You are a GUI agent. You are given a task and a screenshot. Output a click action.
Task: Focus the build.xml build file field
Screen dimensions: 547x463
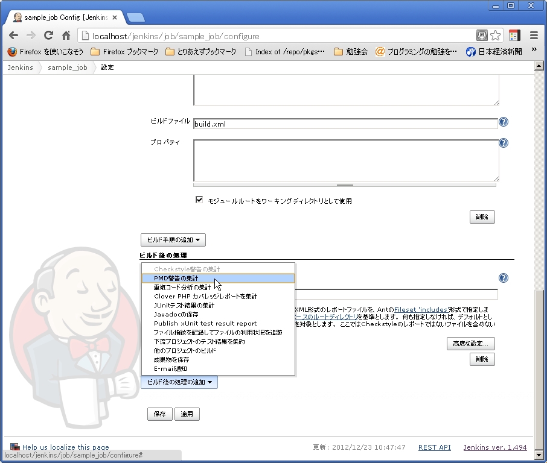pyautogui.click(x=345, y=124)
